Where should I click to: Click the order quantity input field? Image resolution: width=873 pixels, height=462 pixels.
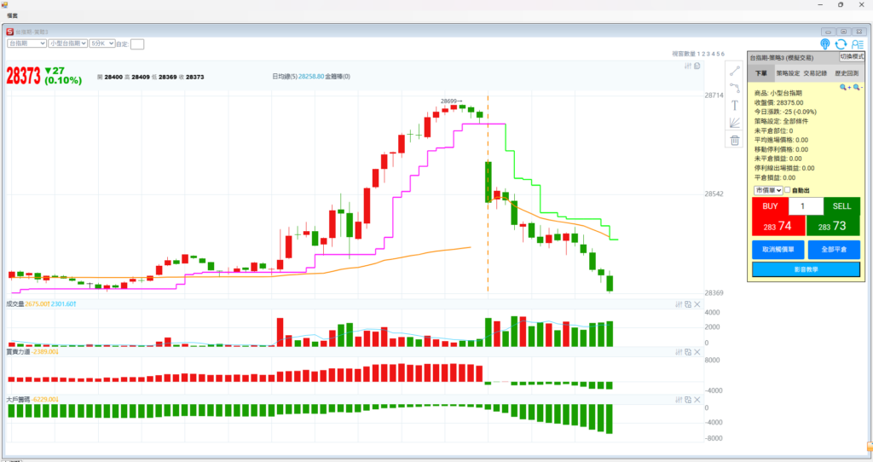click(x=805, y=206)
